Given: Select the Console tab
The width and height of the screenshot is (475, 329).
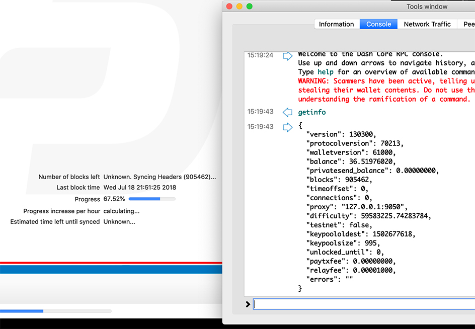Looking at the screenshot, I should click(x=378, y=24).
